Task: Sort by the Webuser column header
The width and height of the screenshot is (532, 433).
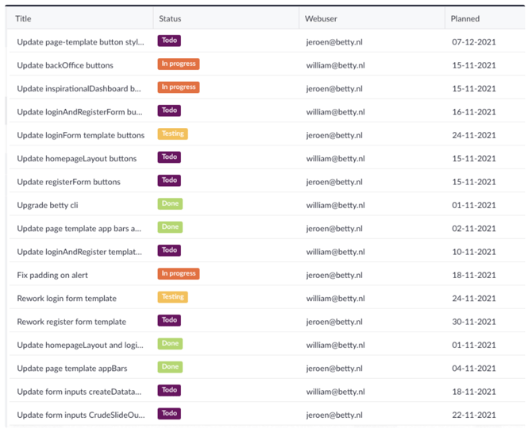Action: coord(321,19)
